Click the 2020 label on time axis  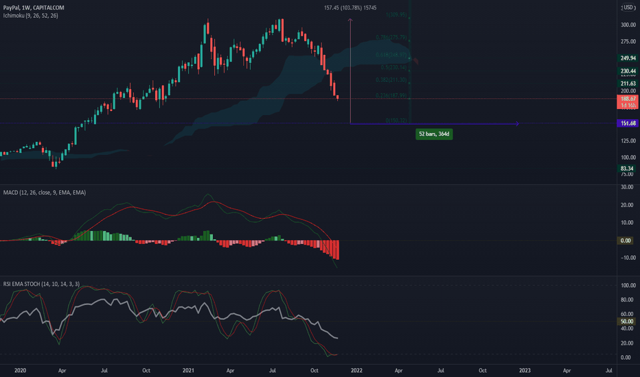[20, 370]
